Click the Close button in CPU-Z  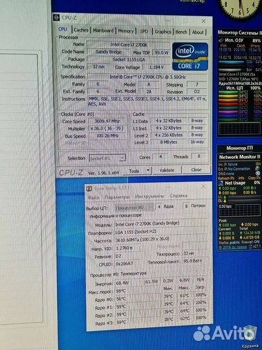point(196,170)
